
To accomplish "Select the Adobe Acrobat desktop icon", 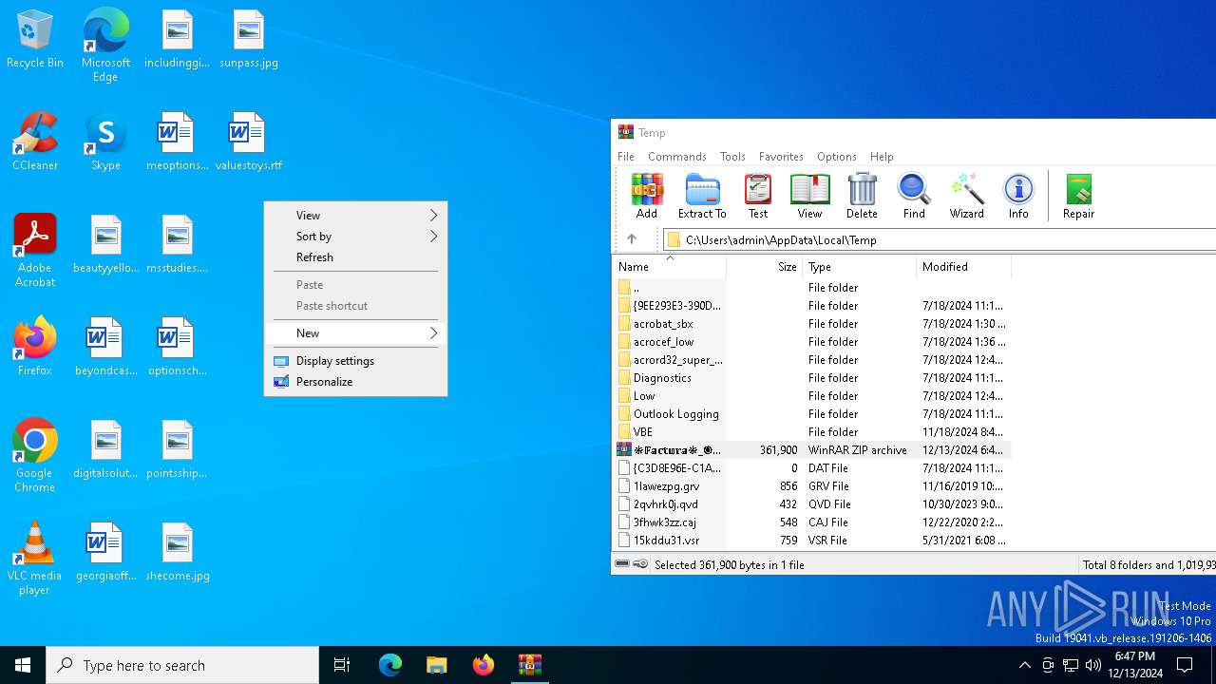I will click(x=35, y=251).
